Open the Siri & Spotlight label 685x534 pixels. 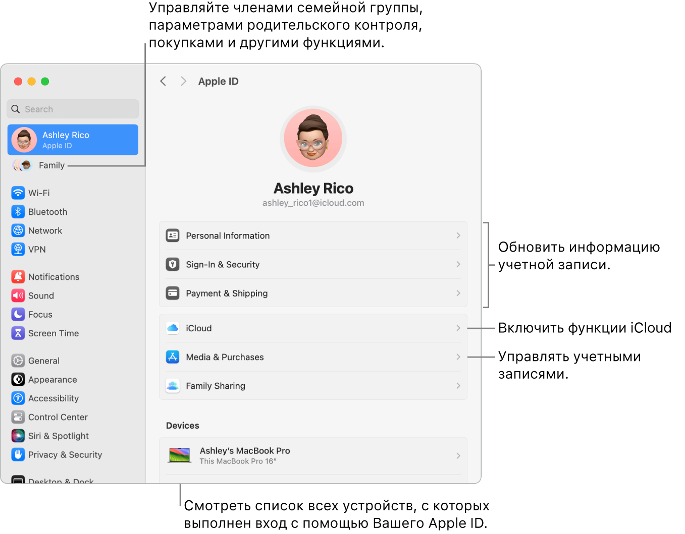(x=59, y=436)
